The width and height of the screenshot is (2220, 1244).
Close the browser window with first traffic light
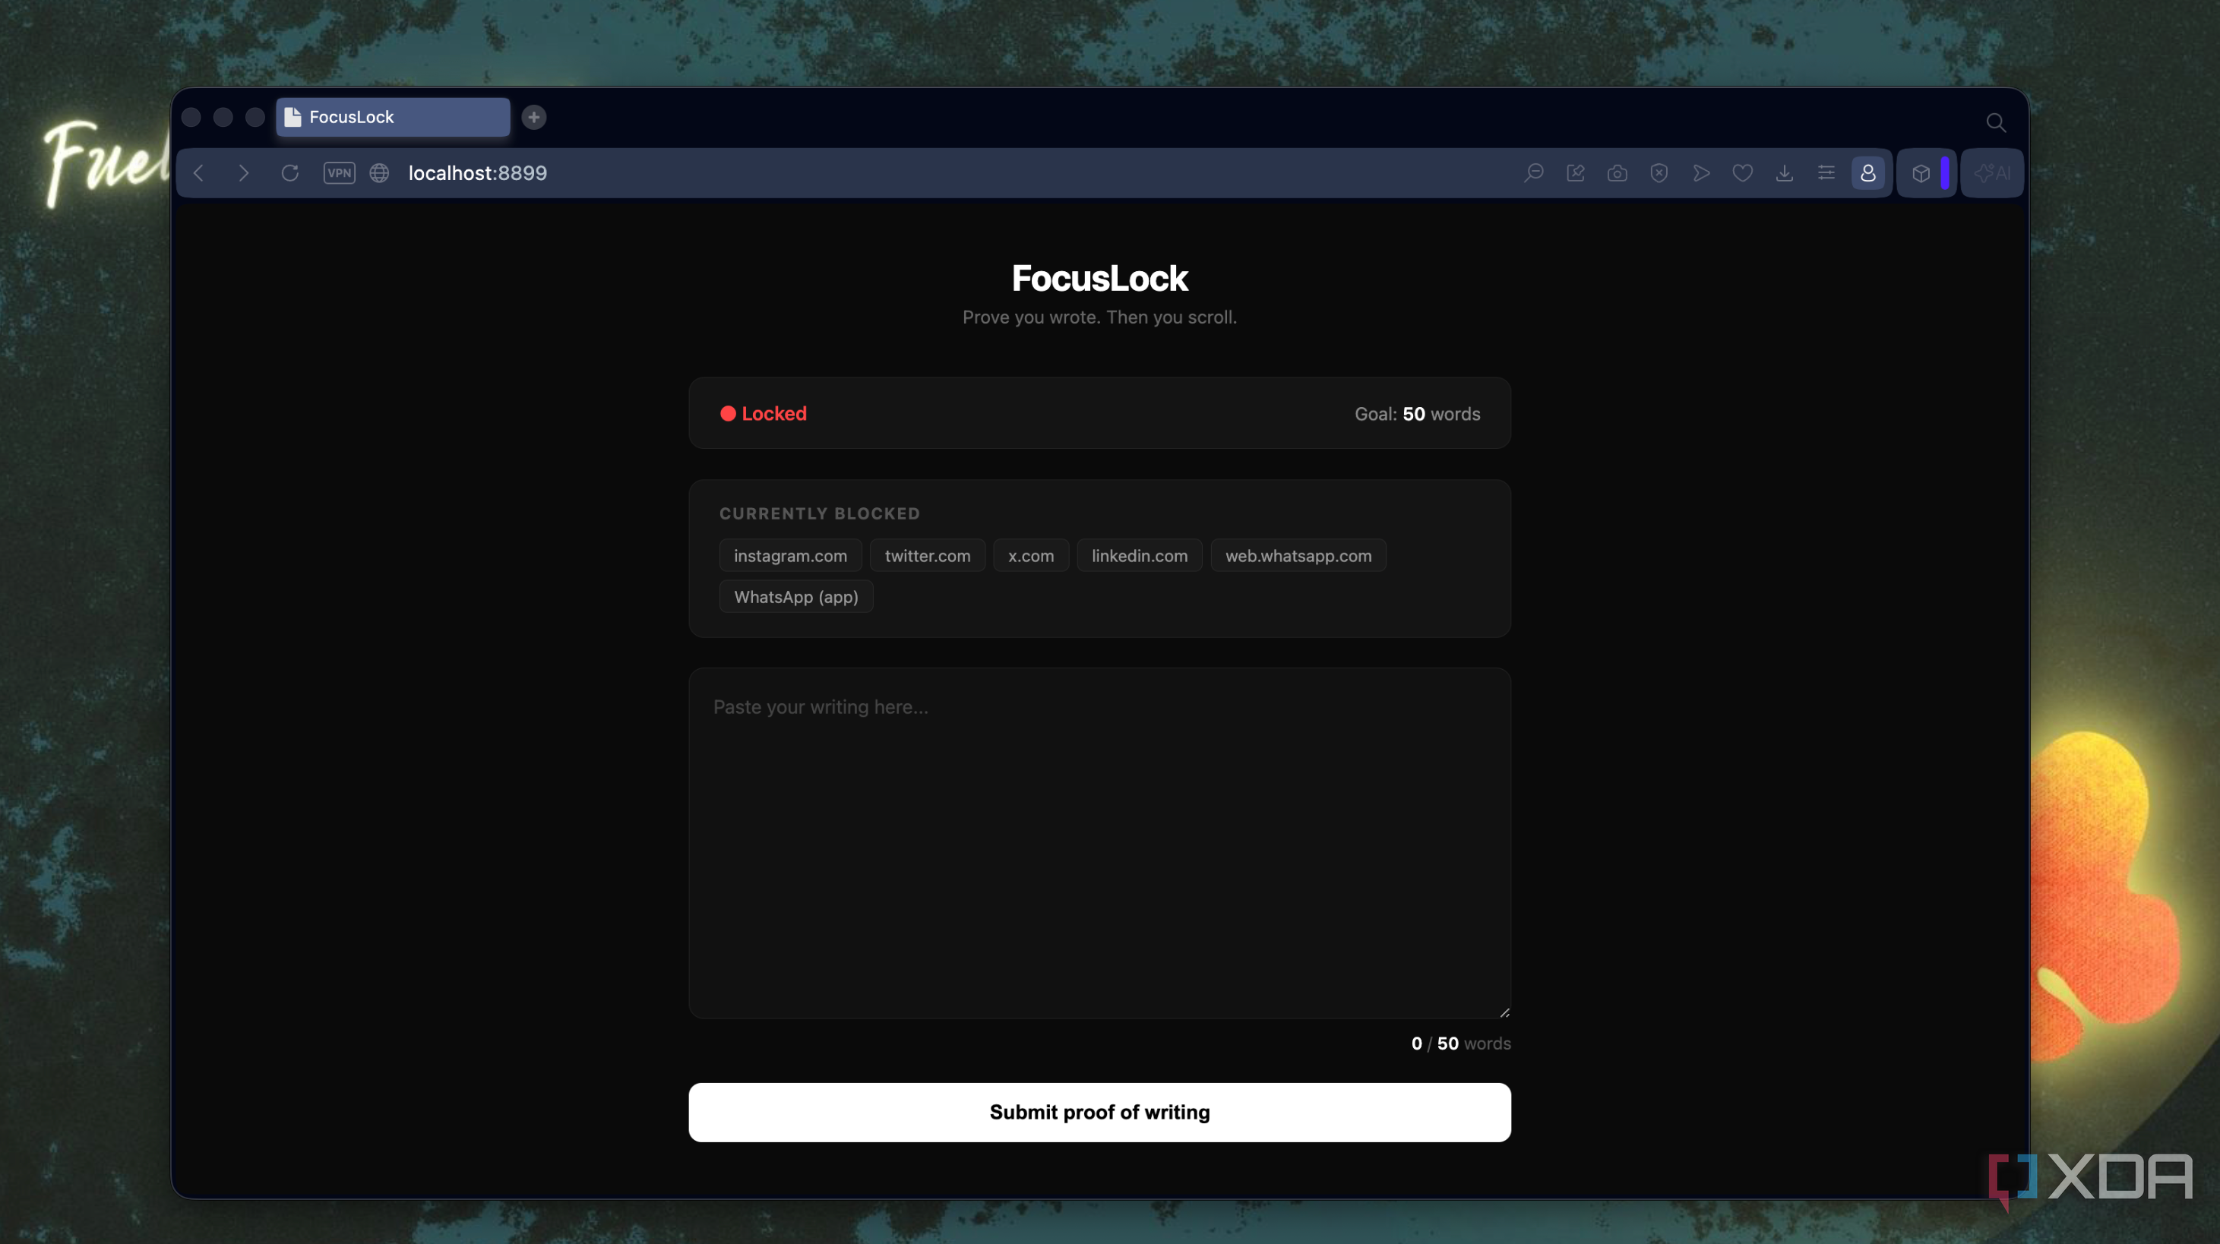(191, 117)
